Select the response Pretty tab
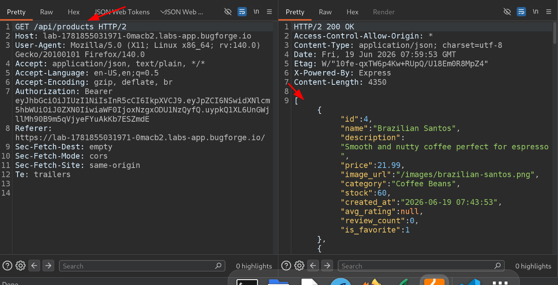558x285 pixels. [295, 12]
